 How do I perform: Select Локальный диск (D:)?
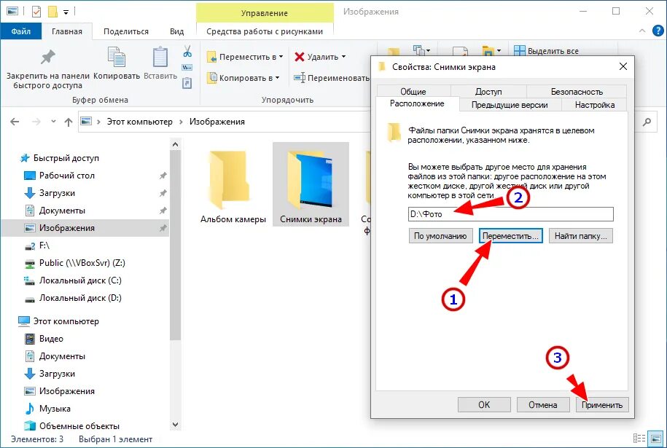(80, 298)
